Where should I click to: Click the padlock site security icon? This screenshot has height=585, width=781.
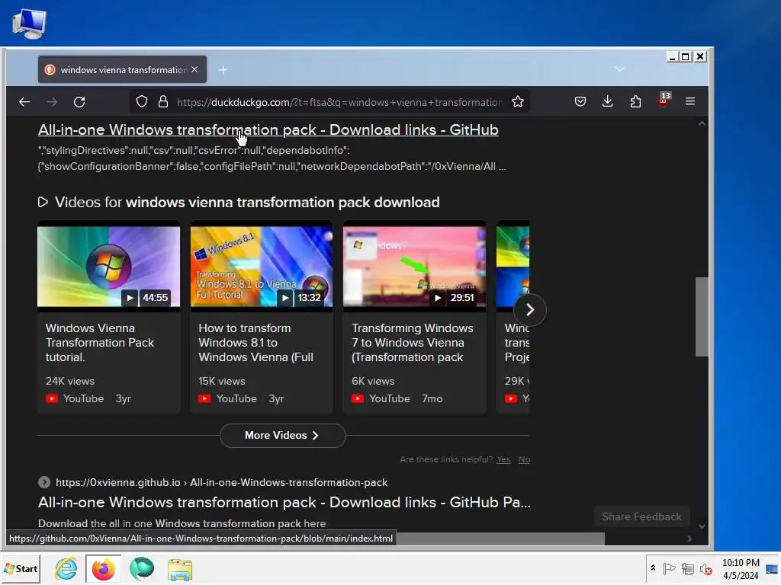(163, 102)
